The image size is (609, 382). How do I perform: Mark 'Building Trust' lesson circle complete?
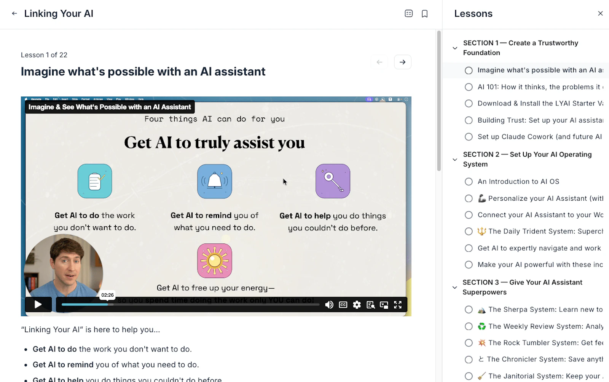[469, 120]
